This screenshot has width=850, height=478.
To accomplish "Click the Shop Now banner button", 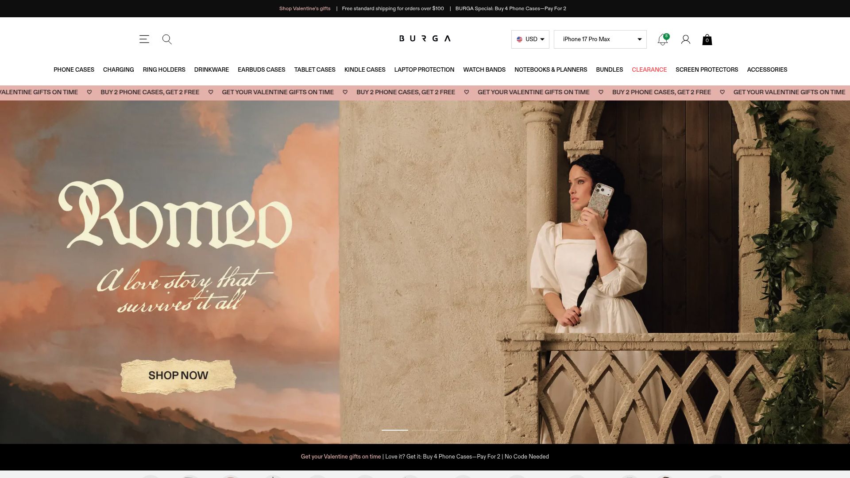I will [x=178, y=375].
